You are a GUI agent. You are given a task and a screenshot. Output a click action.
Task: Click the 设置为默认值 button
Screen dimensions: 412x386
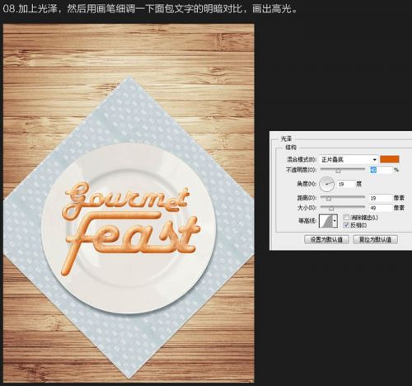[x=326, y=239]
